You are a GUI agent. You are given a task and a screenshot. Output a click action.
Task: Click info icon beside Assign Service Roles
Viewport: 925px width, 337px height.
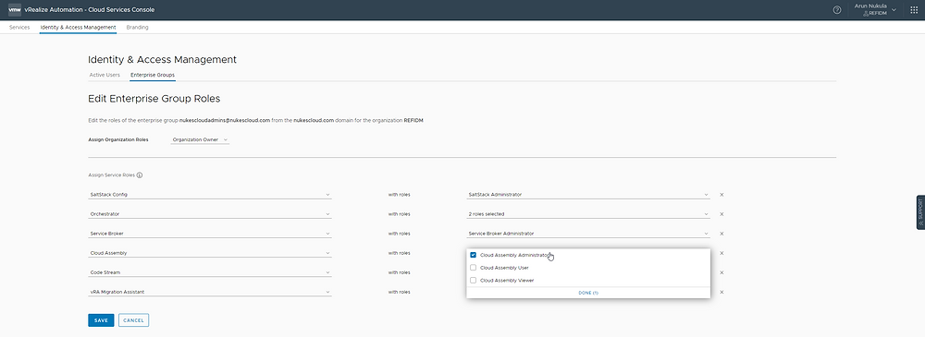point(140,175)
